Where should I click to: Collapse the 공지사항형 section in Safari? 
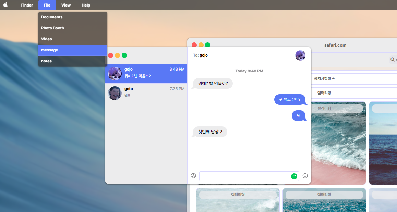point(324,79)
